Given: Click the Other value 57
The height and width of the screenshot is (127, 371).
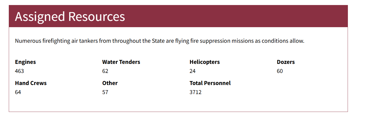Looking at the screenshot, I should click(x=105, y=92).
